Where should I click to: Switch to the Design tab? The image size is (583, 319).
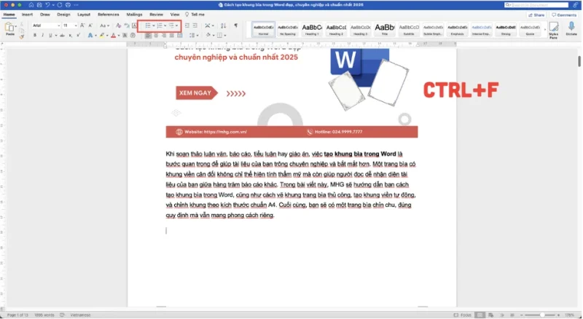coord(63,15)
